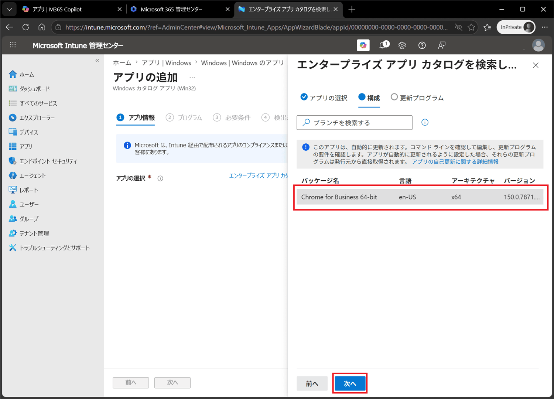The width and height of the screenshot is (554, 399).
Task: Close the Microsoft 365 管理センター tab
Action: click(x=228, y=9)
